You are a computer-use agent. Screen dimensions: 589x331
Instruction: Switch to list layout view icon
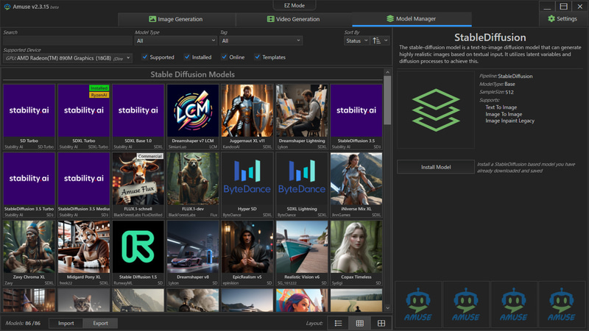pyautogui.click(x=338, y=323)
